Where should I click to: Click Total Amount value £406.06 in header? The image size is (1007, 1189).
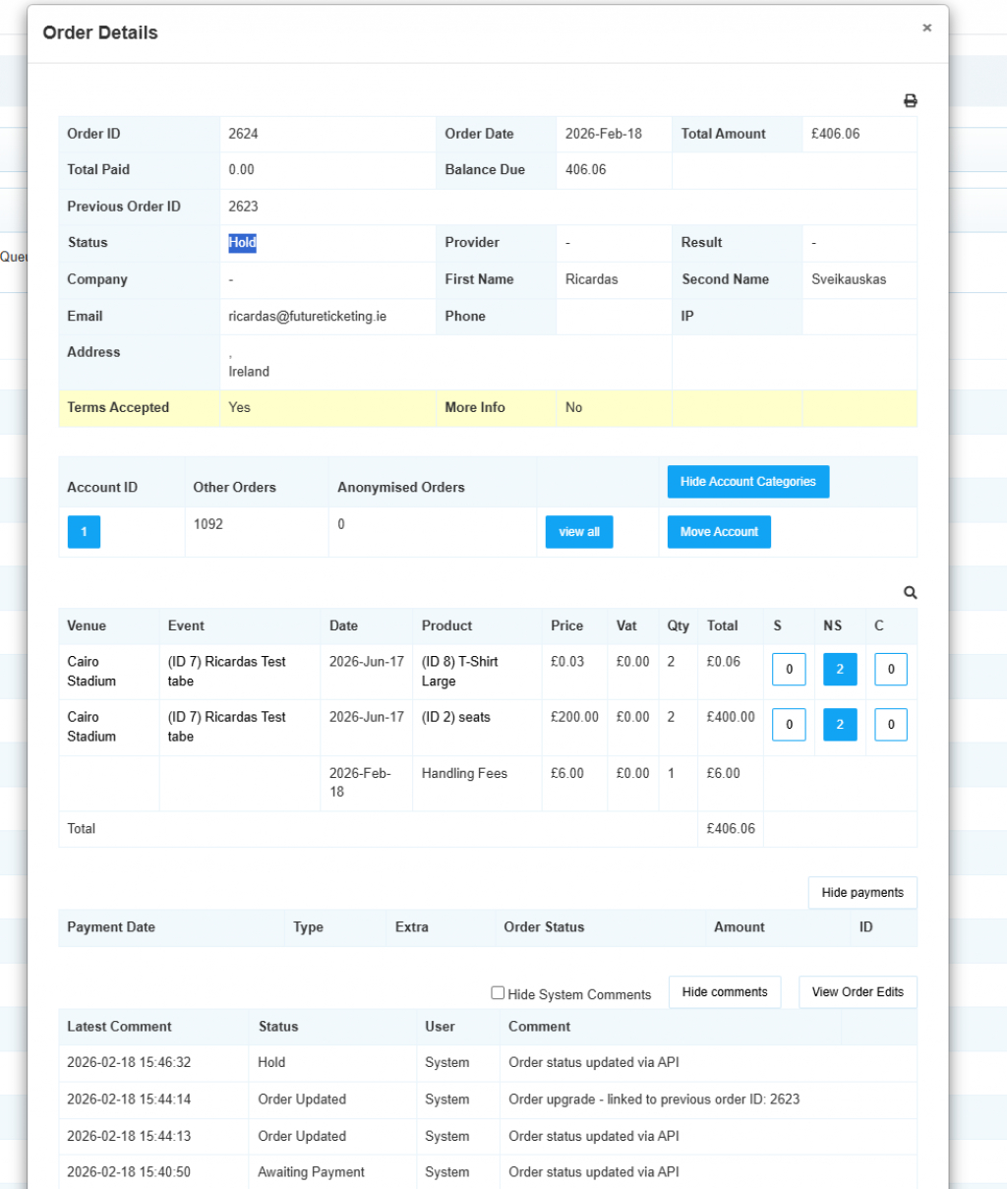(x=836, y=134)
